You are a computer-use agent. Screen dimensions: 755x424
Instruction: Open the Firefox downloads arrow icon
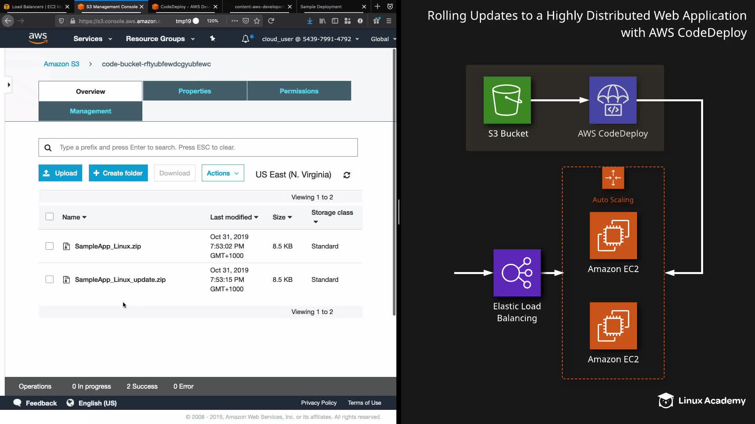coord(310,21)
